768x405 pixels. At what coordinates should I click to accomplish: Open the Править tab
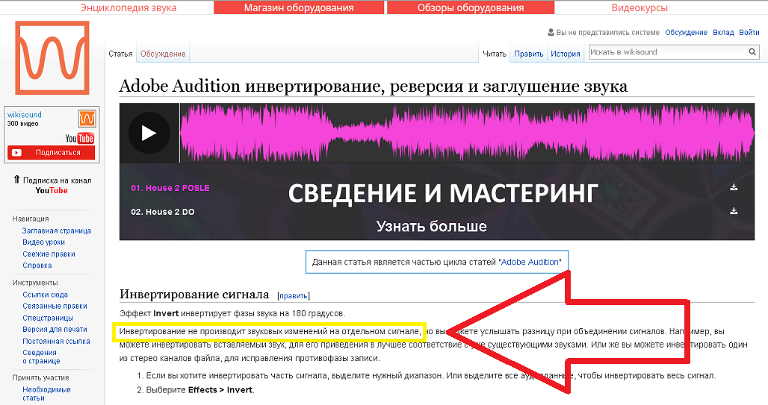pyautogui.click(x=528, y=54)
